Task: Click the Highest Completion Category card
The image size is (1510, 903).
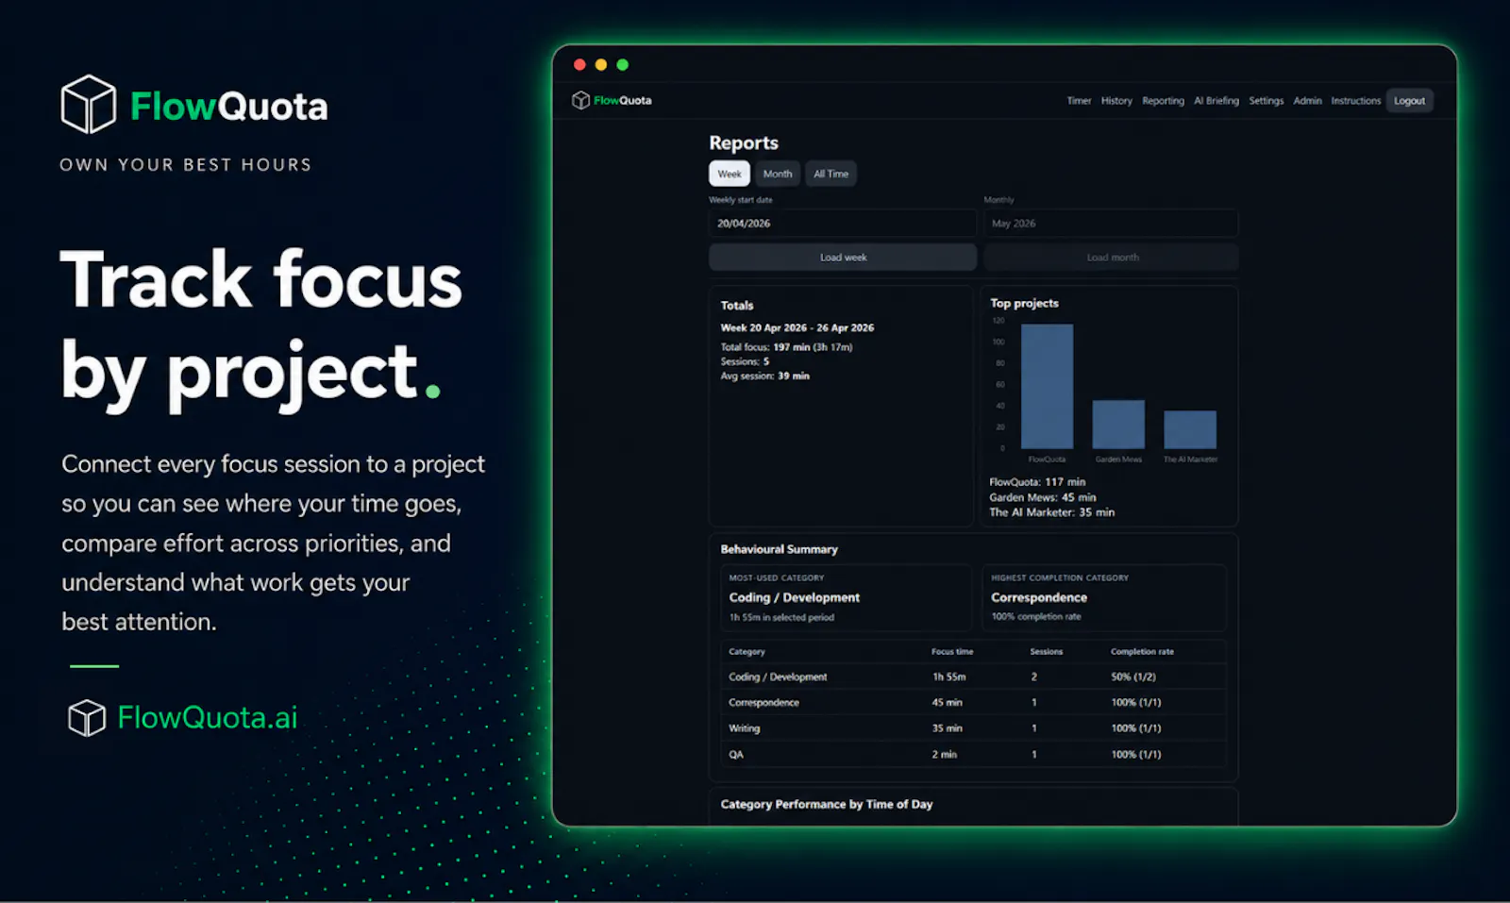Action: (x=1104, y=598)
